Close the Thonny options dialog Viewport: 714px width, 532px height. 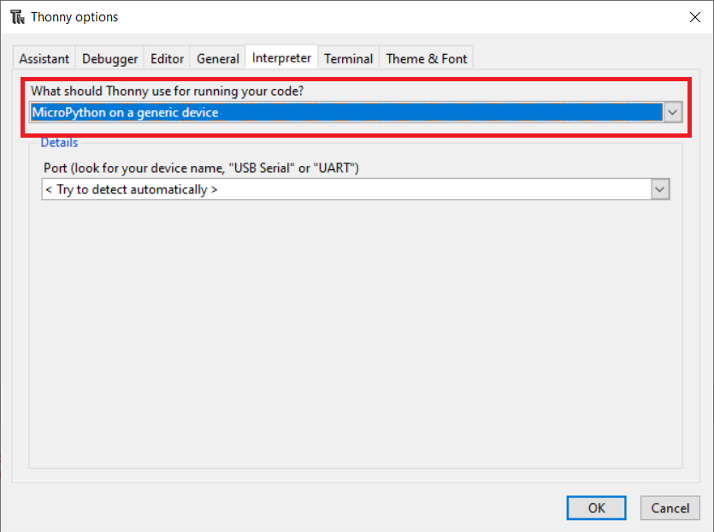[x=695, y=17]
